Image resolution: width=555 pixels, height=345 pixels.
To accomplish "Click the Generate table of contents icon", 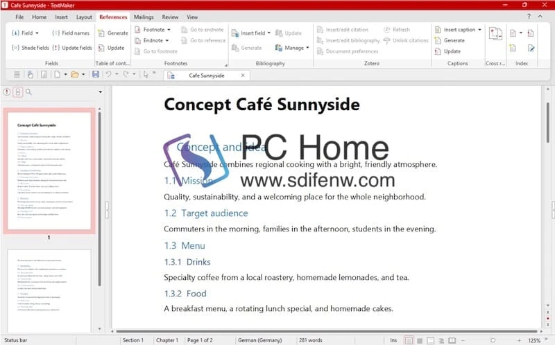I will click(x=113, y=33).
